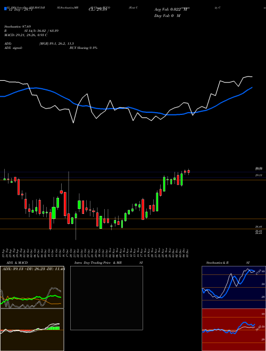Image resolution: width=266 pixels, height=351 pixels.
Task: Click the '(MGR) 39.1, 26.2, 11.5' ADX values
Action: click(56, 44)
